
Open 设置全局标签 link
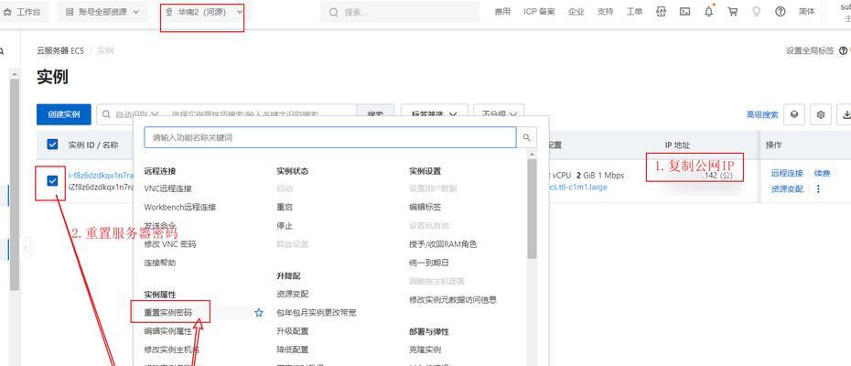810,50
